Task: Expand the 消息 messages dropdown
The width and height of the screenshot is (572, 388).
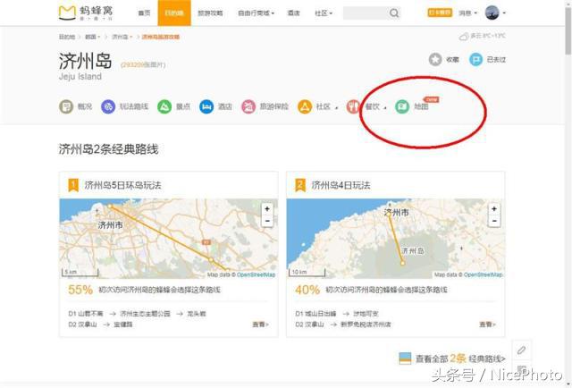Action: click(467, 13)
